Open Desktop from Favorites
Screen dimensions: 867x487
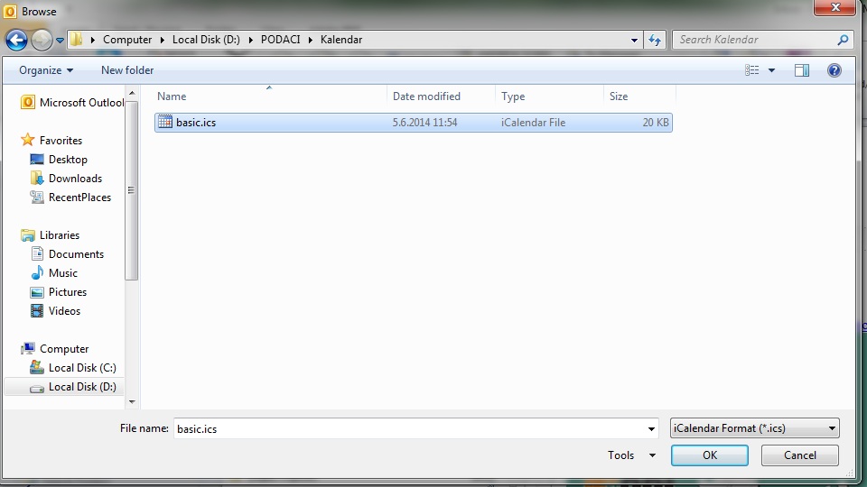coord(68,160)
